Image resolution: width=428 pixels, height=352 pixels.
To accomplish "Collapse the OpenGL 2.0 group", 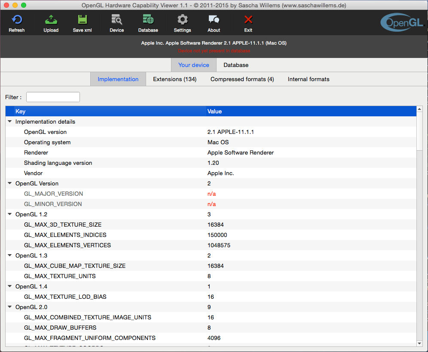I will [x=10, y=307].
